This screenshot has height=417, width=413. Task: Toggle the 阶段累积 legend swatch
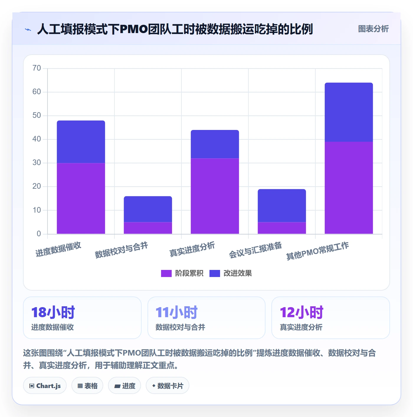pyautogui.click(x=166, y=273)
